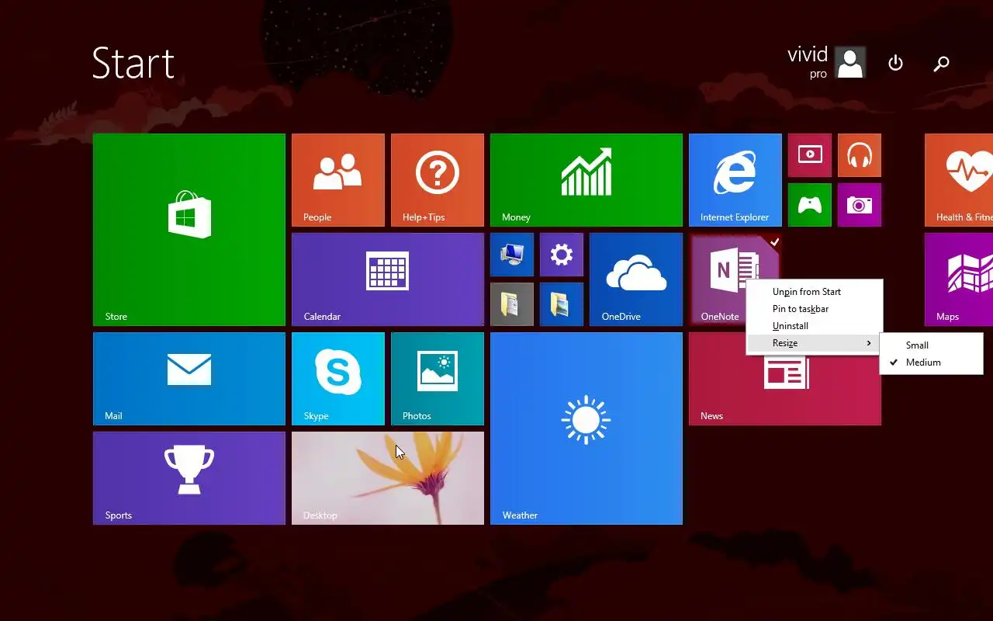The width and height of the screenshot is (993, 621).
Task: Open the Desktop tile
Action: pos(388,478)
